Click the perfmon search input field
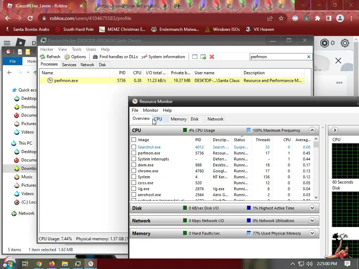The image size is (359, 269). pyautogui.click(x=278, y=57)
